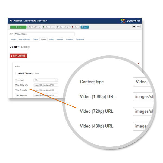
Task: Click the module cube icon in header
Action: [x=11, y=21]
